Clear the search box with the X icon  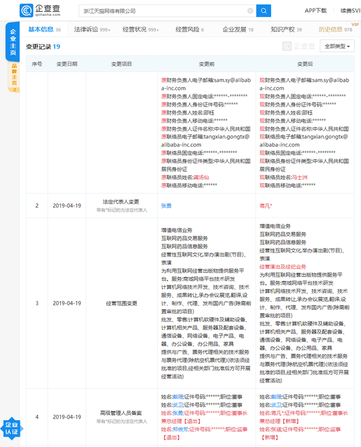point(250,11)
